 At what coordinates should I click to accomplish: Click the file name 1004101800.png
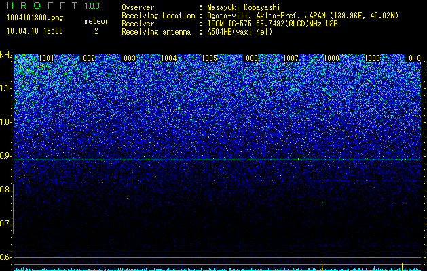click(35, 18)
